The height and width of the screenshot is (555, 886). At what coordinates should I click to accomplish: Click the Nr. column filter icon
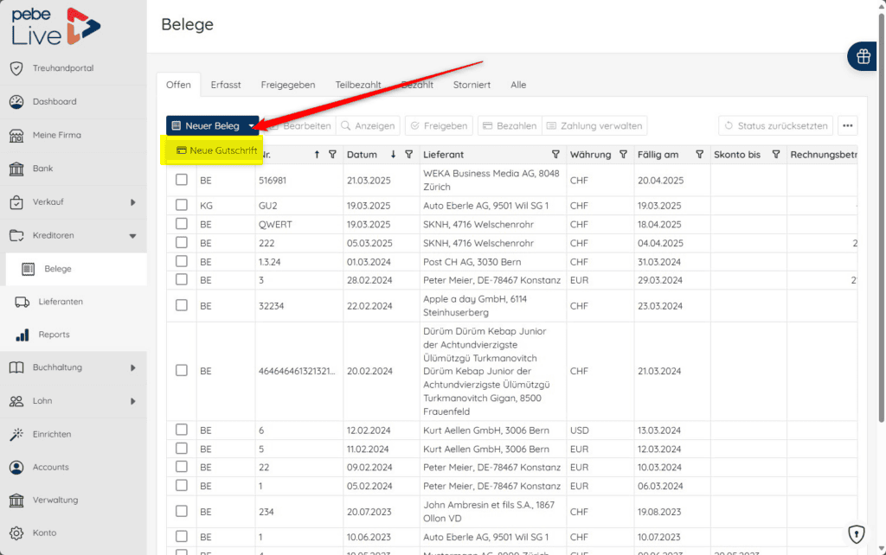332,154
